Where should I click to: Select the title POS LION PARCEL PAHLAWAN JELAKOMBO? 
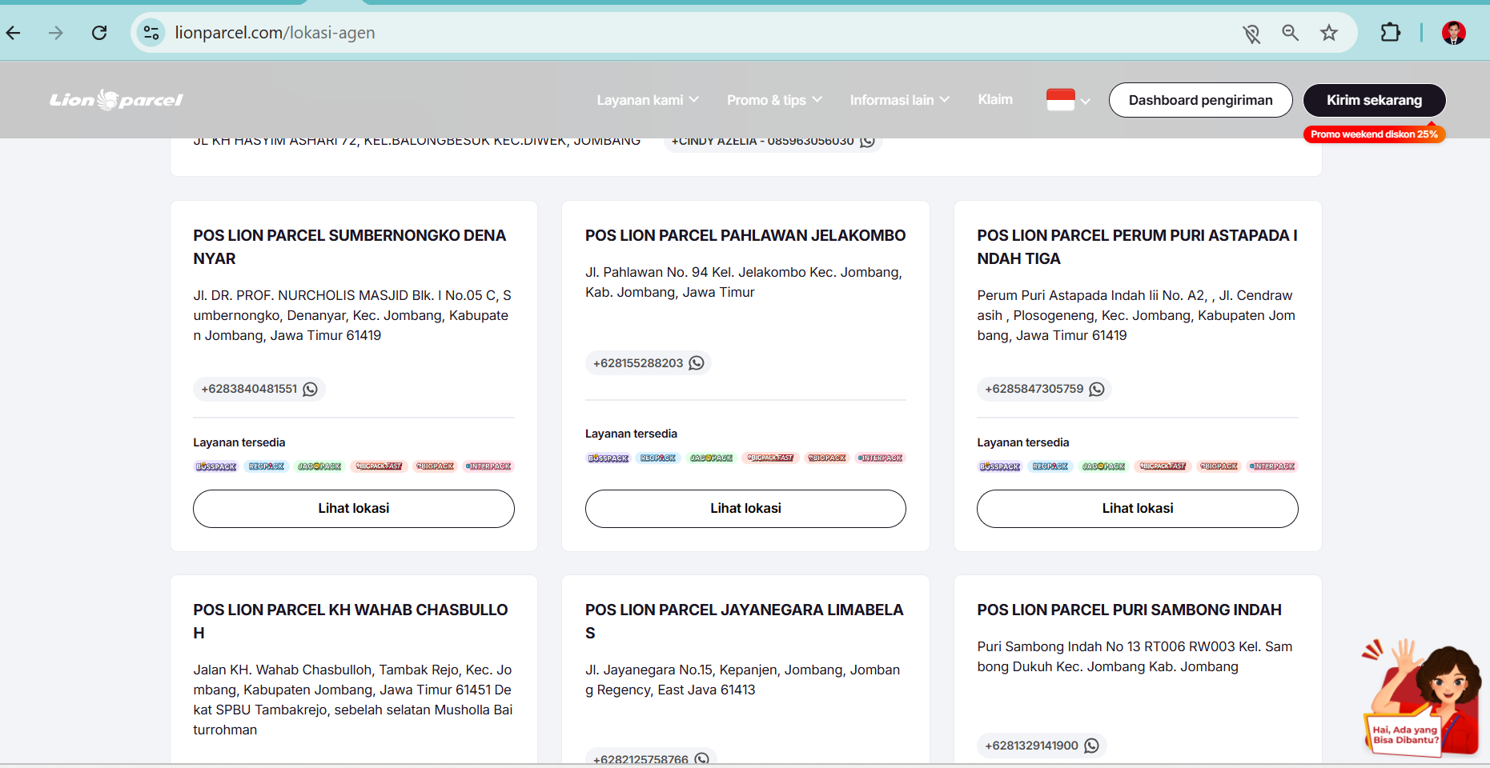tap(745, 235)
